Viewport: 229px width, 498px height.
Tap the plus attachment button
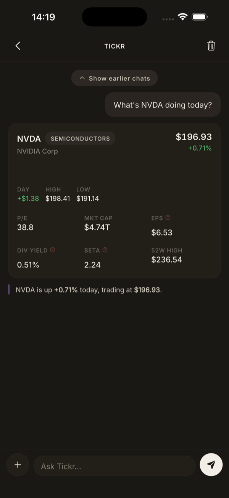point(18,465)
